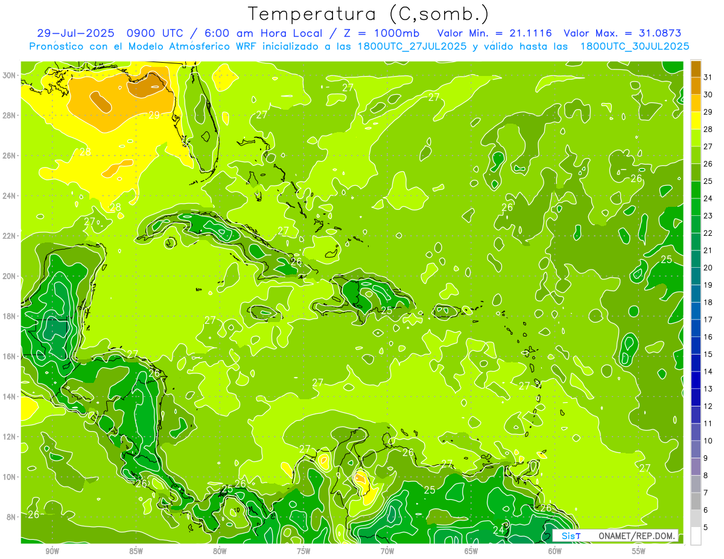
Task: Click the color scale label "18"
Action: pos(708,302)
